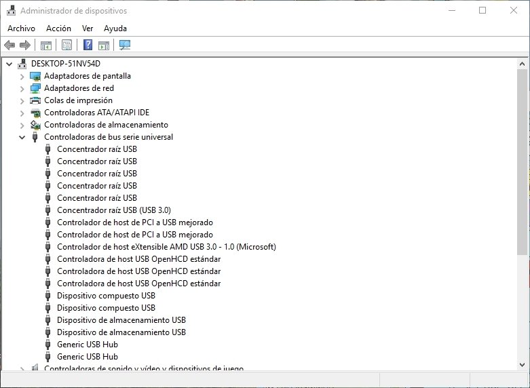The width and height of the screenshot is (530, 388).
Task: Select the DESKTOP-51NV54D computer icon
Action: 22,64
